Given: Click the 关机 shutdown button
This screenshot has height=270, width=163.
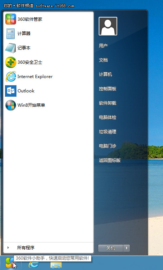Looking at the screenshot, I should [110, 248].
